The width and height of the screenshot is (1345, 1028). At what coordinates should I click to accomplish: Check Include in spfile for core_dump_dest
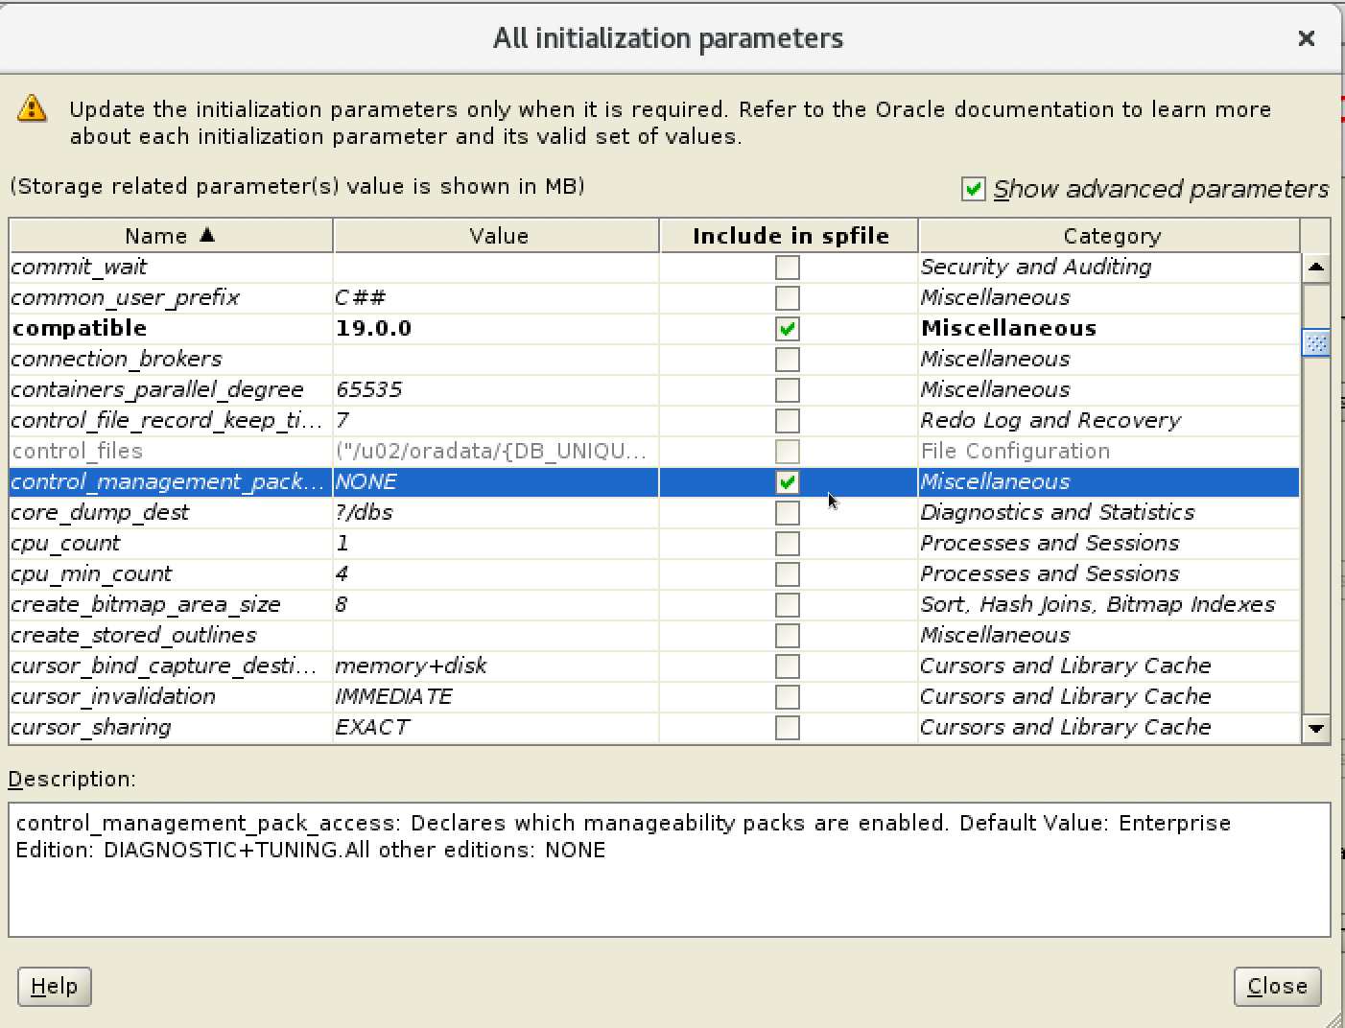click(788, 513)
